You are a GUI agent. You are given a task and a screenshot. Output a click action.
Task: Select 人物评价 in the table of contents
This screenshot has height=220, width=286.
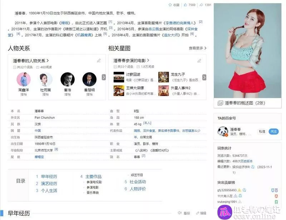[137, 189]
